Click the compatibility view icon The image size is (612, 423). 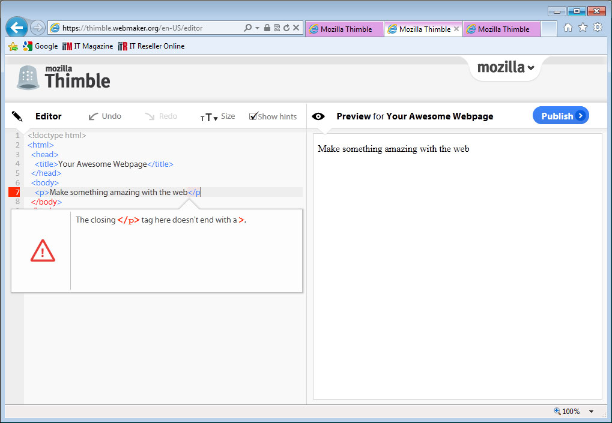277,28
